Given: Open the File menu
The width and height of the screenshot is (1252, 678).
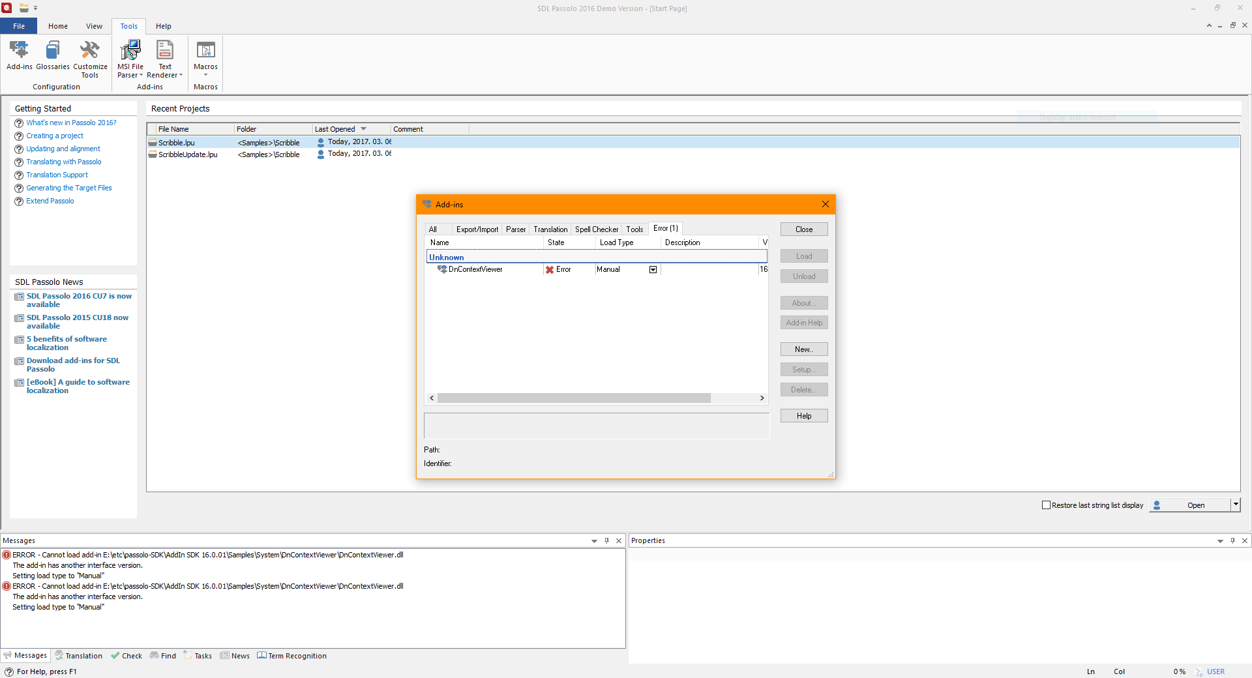Looking at the screenshot, I should (19, 26).
